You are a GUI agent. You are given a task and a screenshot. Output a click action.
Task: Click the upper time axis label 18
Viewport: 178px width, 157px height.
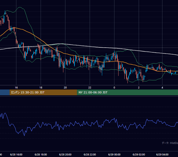click(x=41, y=88)
